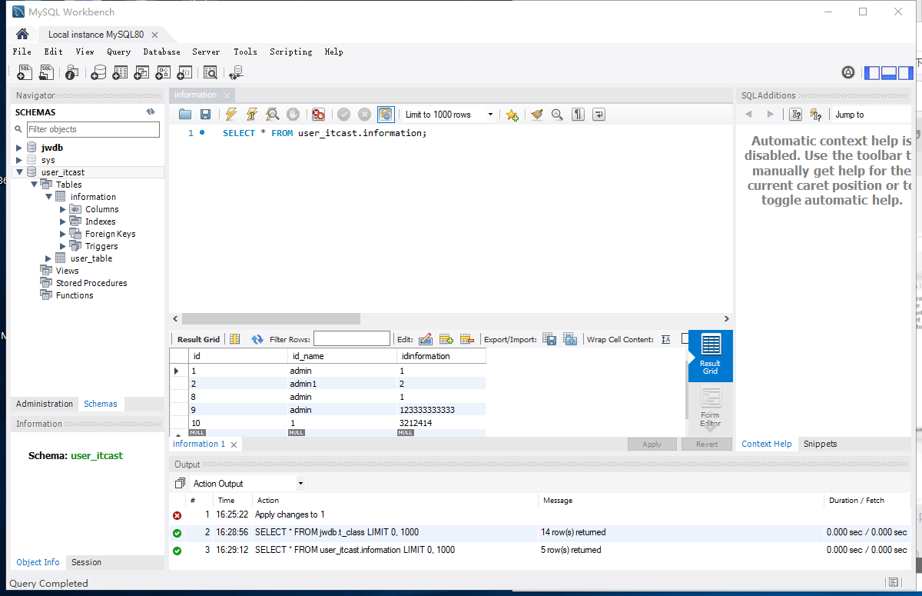922x596 pixels.
Task: Click the Apply button for pending changes
Action: click(x=652, y=444)
